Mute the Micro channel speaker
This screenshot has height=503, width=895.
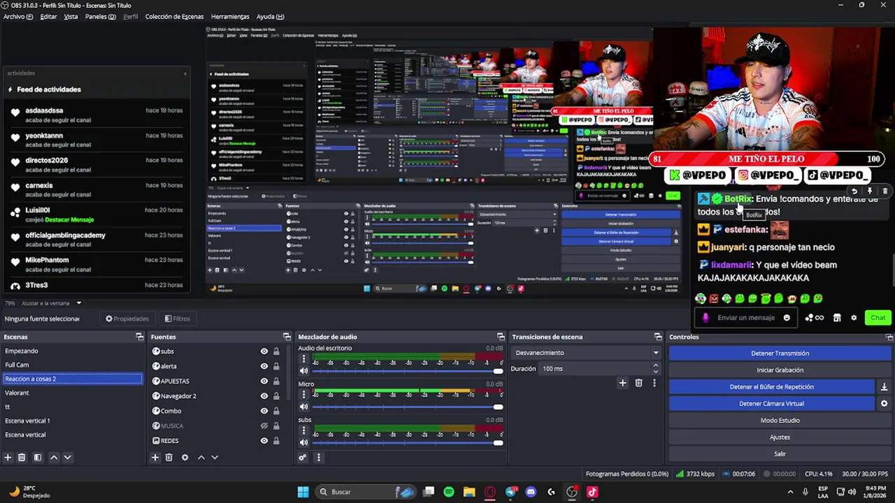point(303,407)
